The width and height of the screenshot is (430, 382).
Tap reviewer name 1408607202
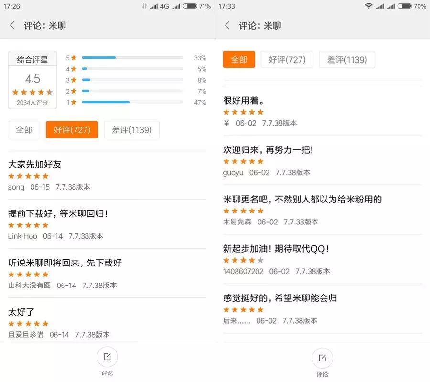[243, 271]
